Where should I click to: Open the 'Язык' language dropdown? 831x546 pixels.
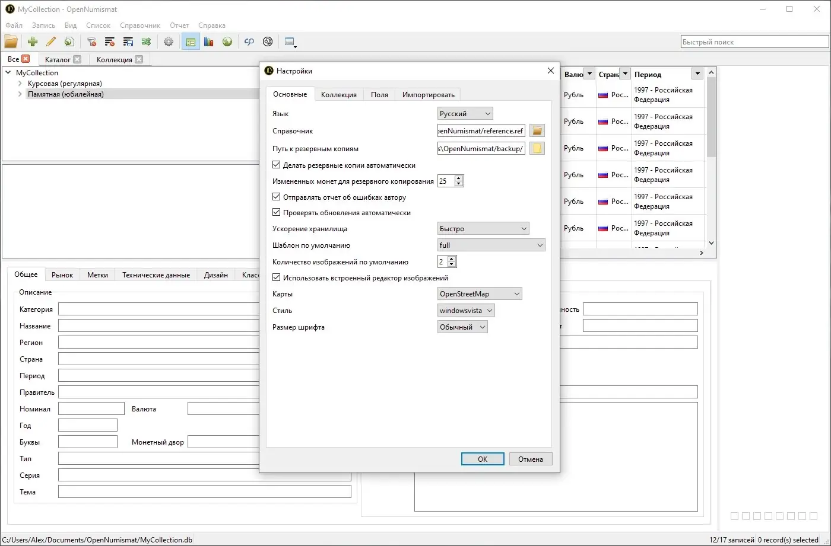click(465, 113)
